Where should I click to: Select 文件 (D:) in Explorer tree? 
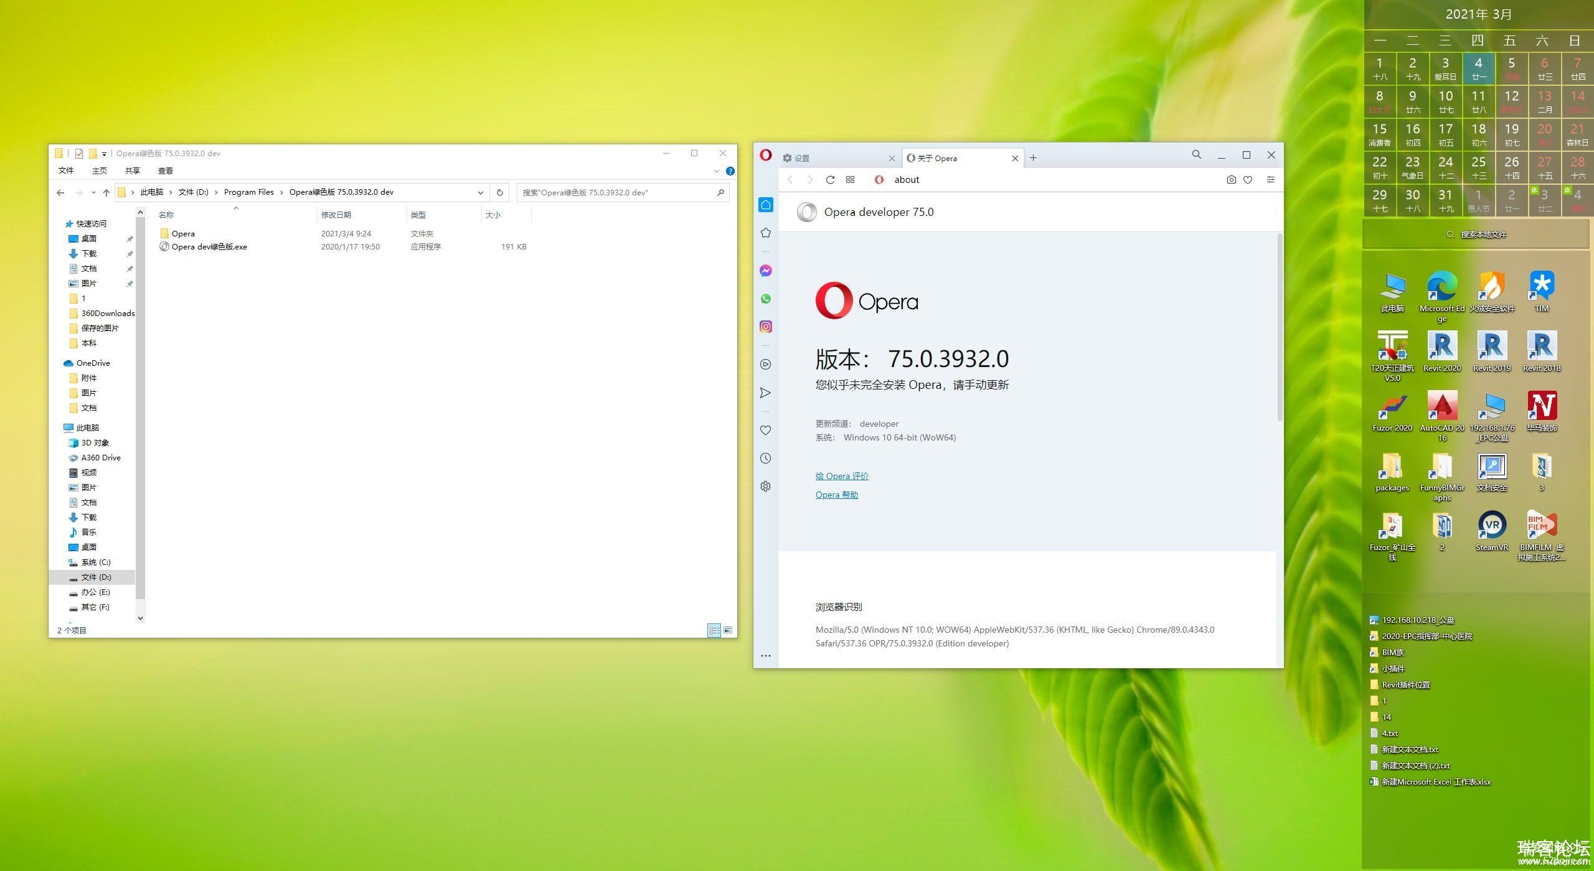tap(92, 577)
